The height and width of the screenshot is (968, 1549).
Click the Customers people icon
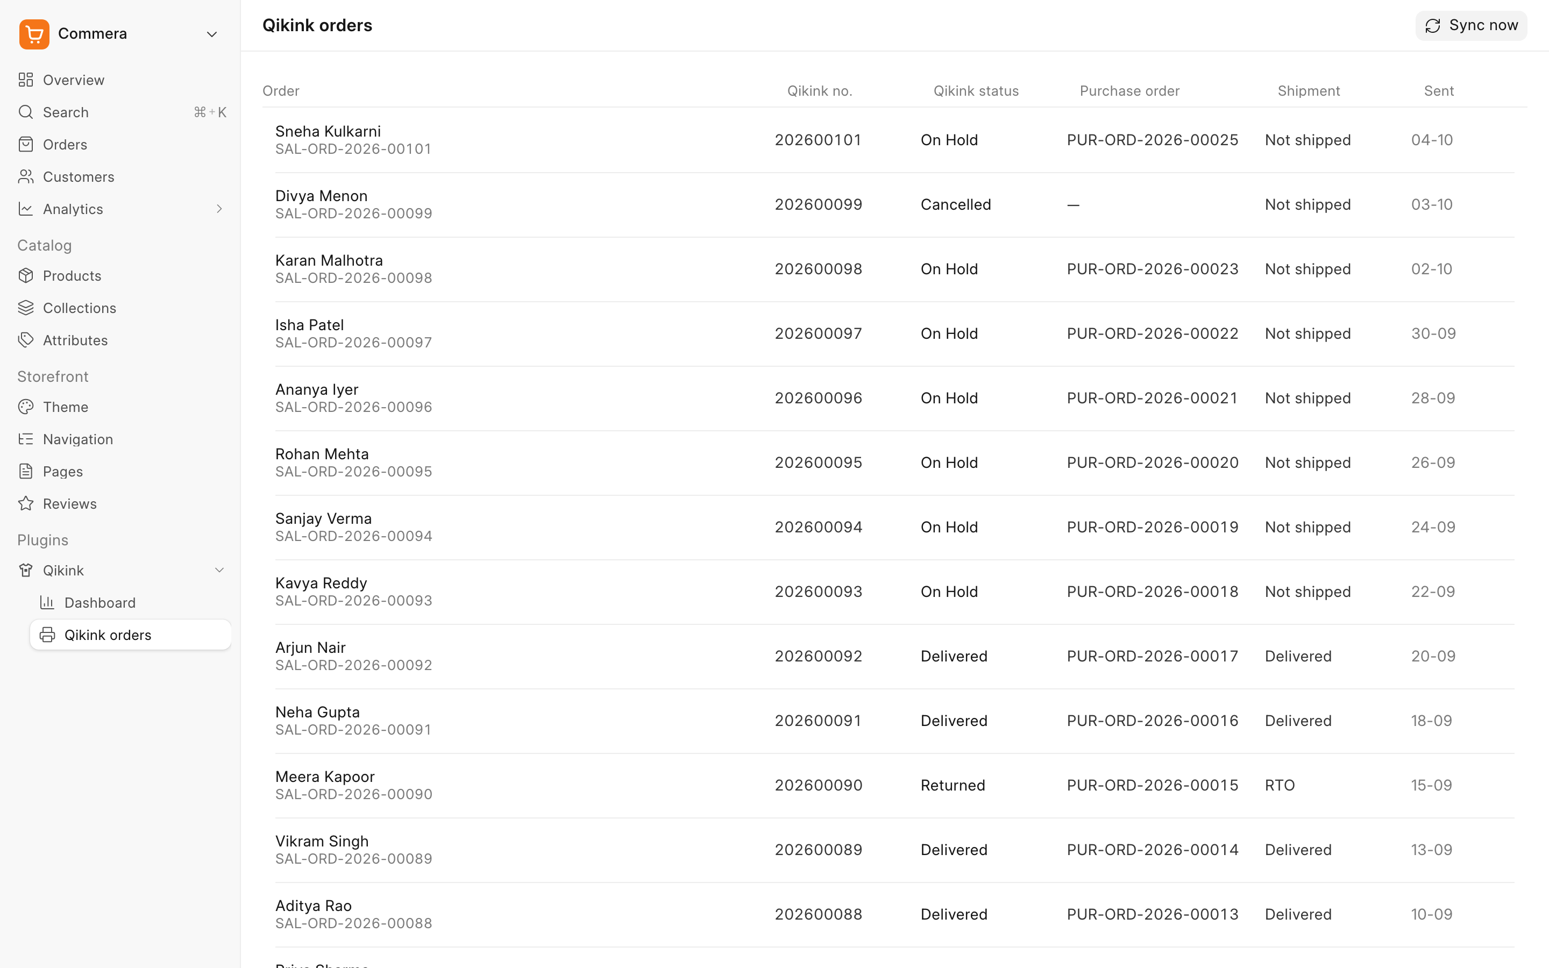tap(26, 177)
